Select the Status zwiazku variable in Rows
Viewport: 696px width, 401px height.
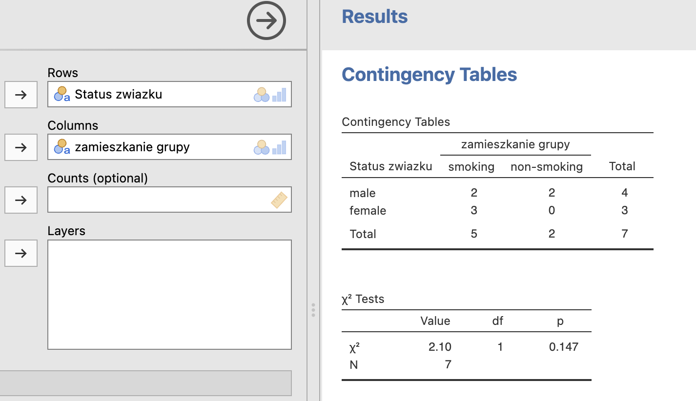click(x=119, y=94)
